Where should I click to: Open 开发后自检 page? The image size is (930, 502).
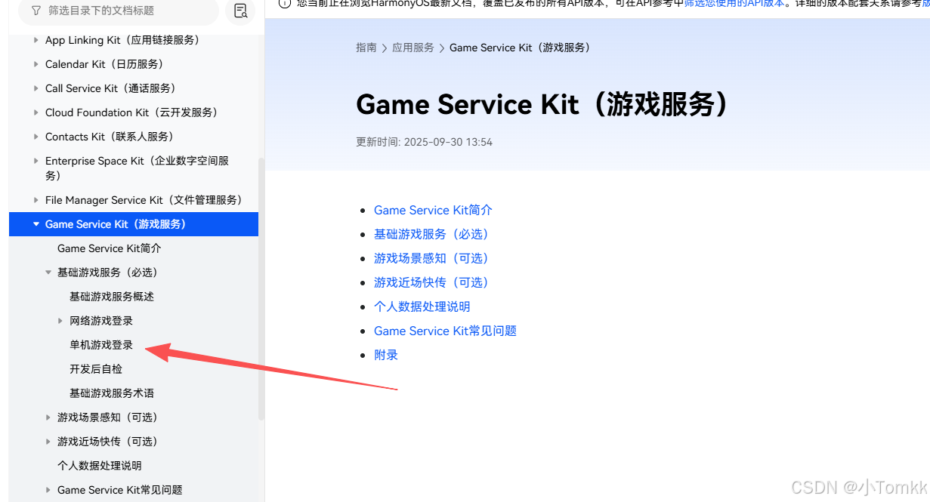(x=96, y=369)
